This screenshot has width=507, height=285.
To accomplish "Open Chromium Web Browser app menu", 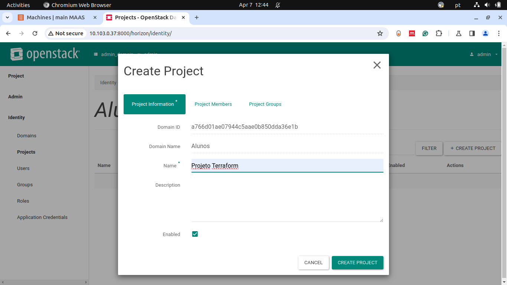I will click(x=77, y=5).
